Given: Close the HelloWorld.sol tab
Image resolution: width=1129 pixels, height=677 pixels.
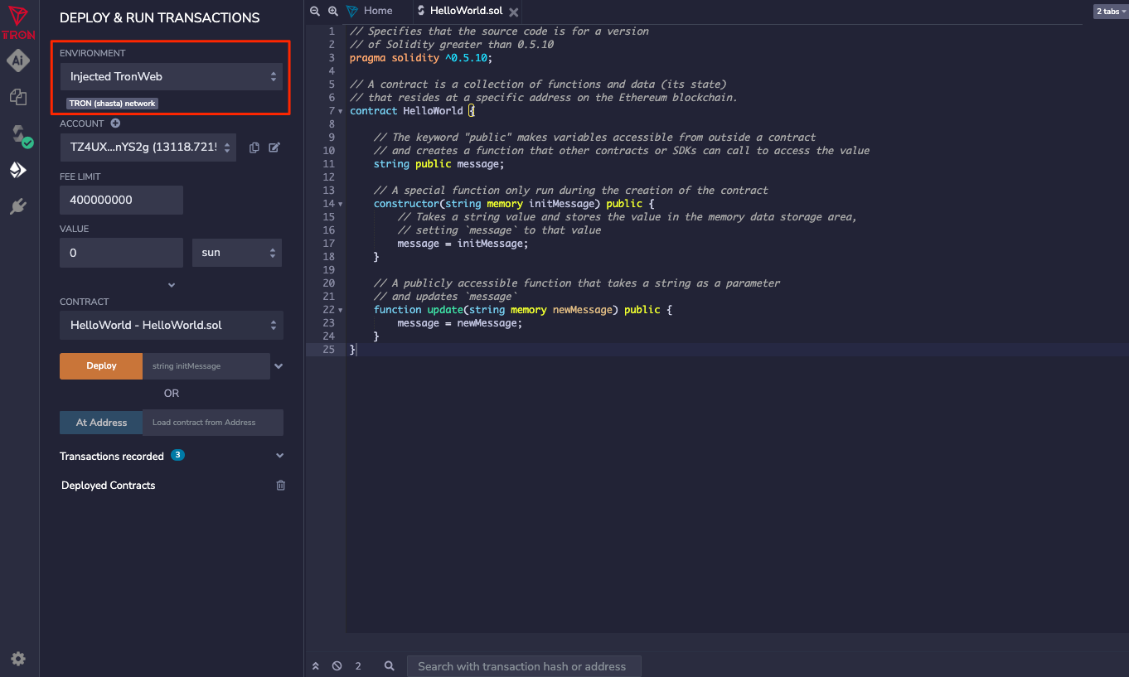Looking at the screenshot, I should tap(514, 12).
